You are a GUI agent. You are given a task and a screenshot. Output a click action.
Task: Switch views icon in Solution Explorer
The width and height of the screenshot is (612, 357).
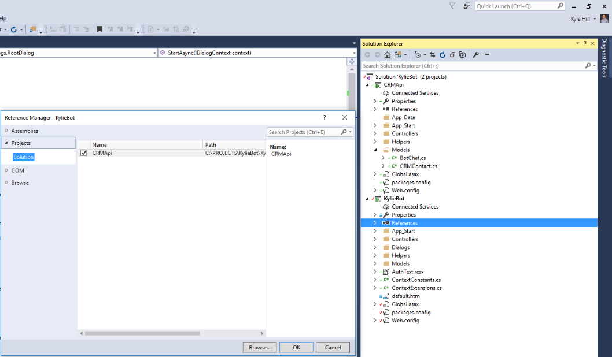(x=398, y=54)
